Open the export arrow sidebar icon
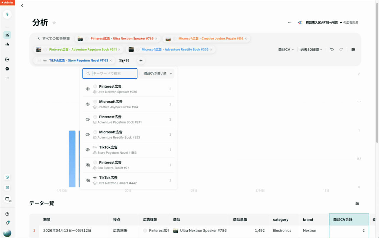Image resolution: width=379 pixels, height=238 pixels. tap(7, 59)
